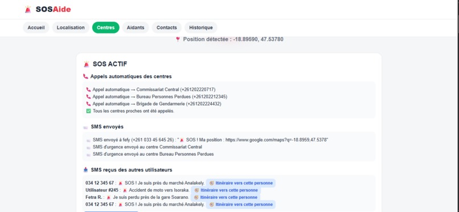Click envelope icon on SMS au Bureau Personnes Perdues row
459x212 pixels.
(x=89, y=155)
